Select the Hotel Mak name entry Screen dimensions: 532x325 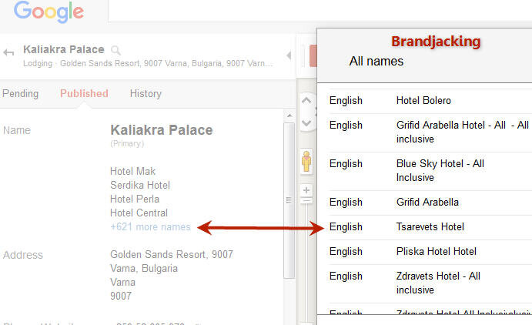coord(132,171)
